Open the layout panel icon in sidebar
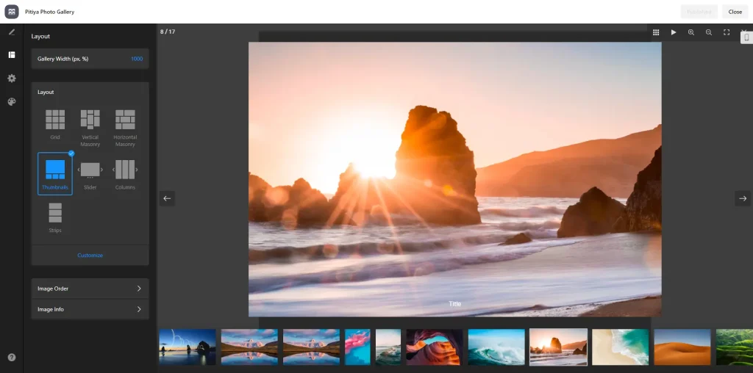The height and width of the screenshot is (373, 753). (x=12, y=54)
